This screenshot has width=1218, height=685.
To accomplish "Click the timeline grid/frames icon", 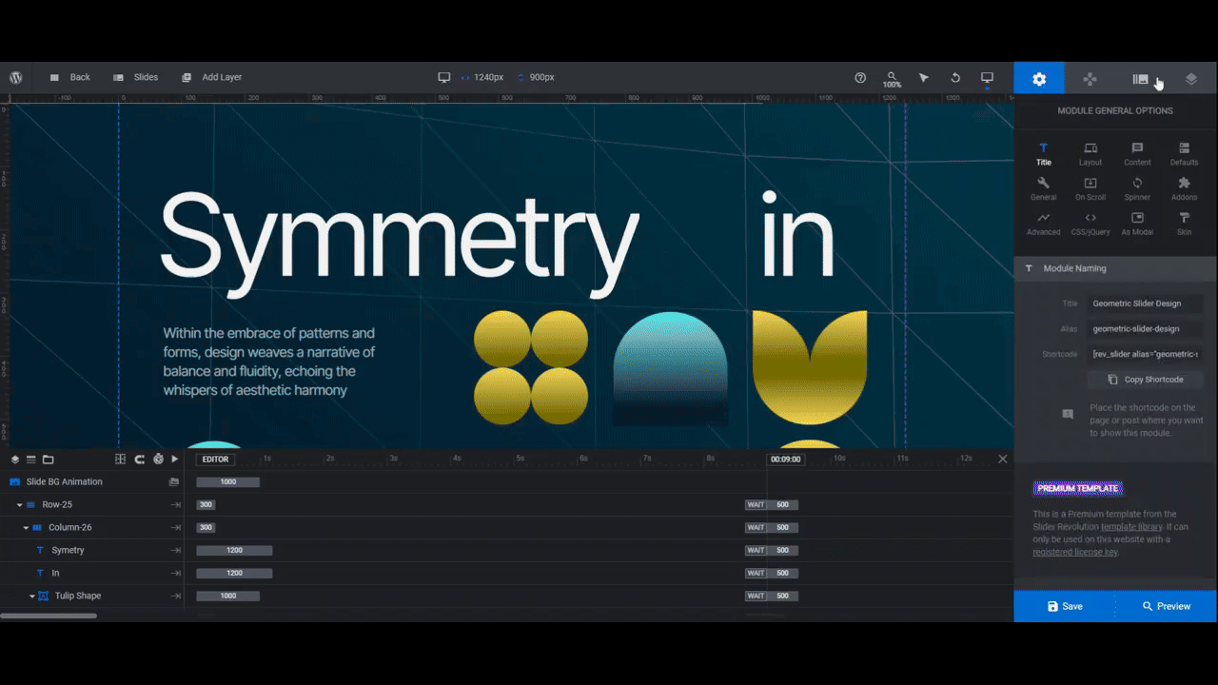I will (120, 460).
